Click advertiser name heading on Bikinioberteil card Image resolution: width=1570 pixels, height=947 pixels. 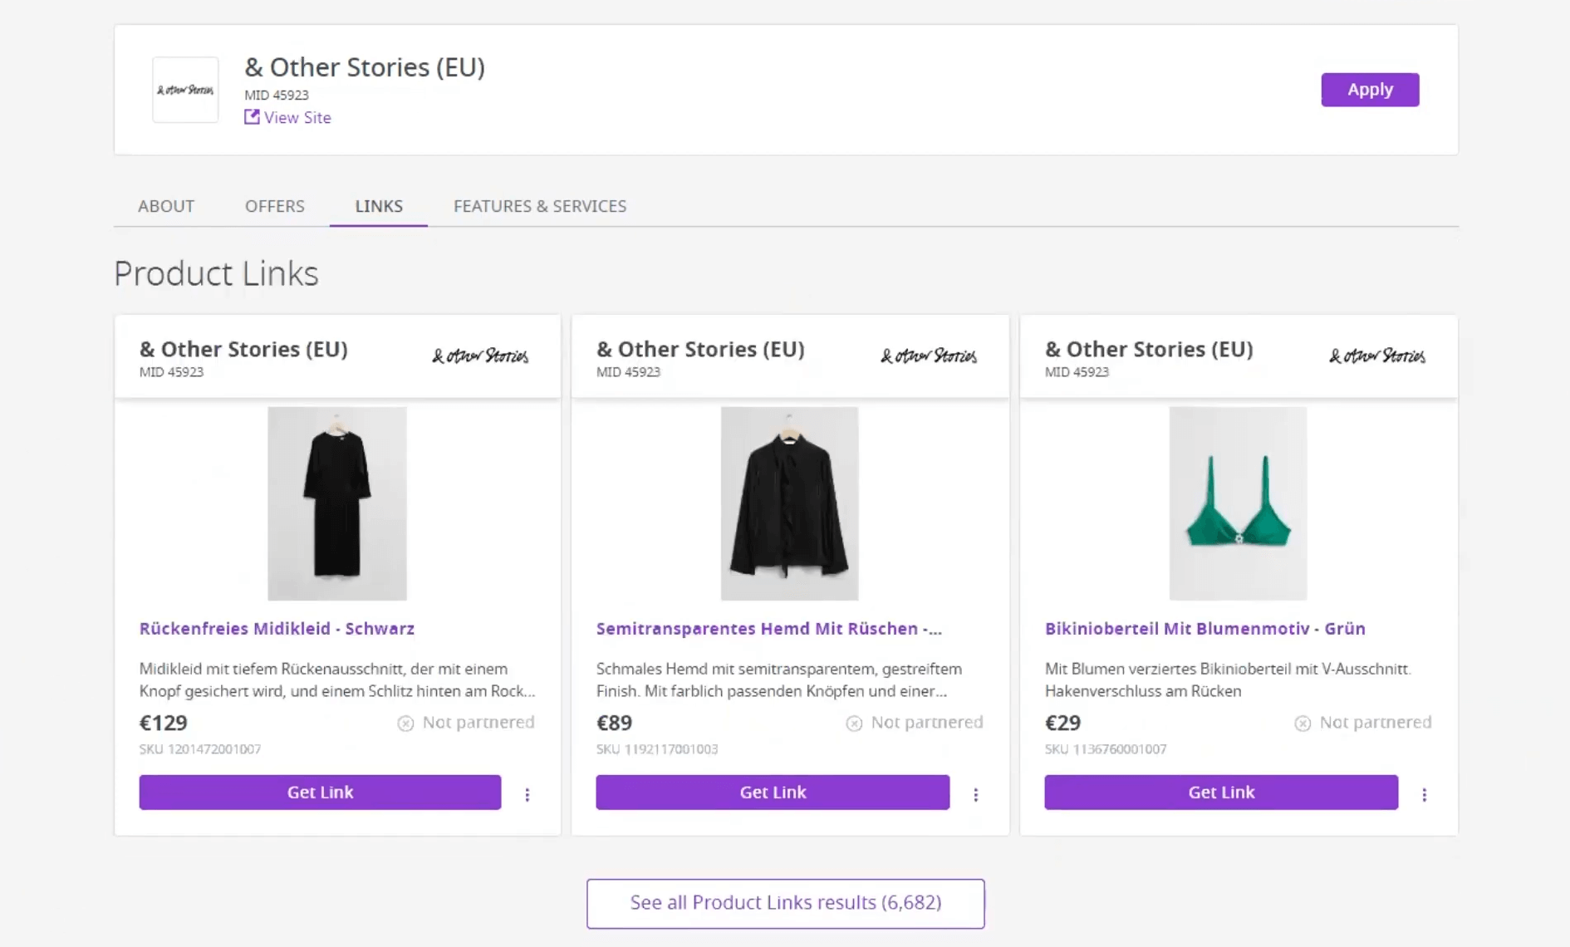click(1149, 350)
